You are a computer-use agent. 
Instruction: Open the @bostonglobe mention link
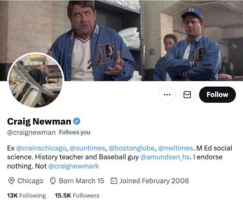coord(131,148)
